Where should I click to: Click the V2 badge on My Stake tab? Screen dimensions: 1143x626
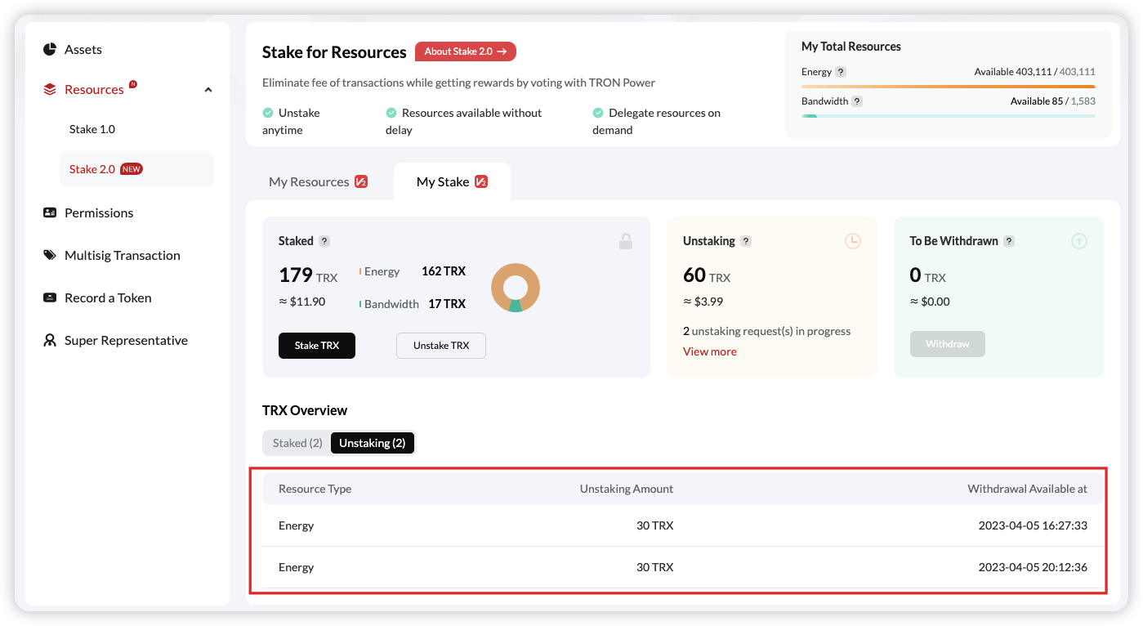tap(481, 181)
